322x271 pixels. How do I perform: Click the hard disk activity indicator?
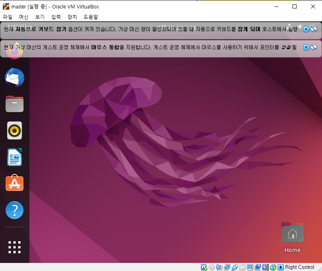pyautogui.click(x=204, y=267)
